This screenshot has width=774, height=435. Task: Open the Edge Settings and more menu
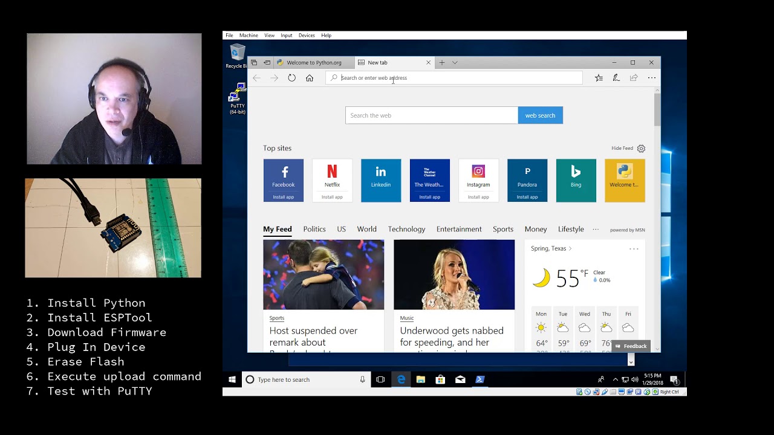[651, 78]
